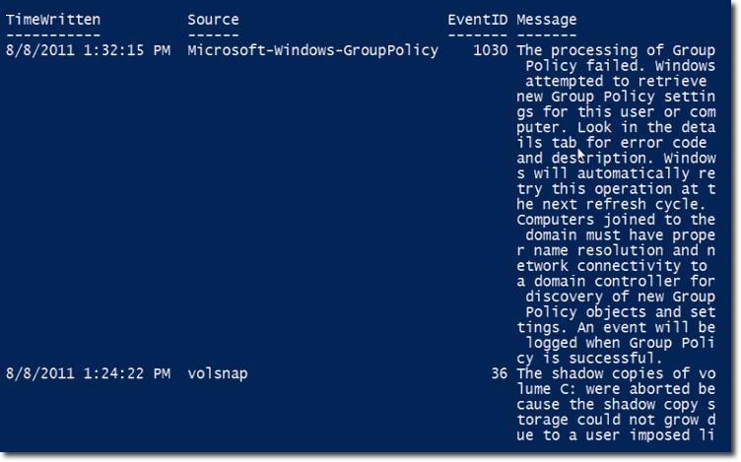
Task: Click the 8/8/2011 1:32:15 PM timestamp
Action: [x=88, y=50]
